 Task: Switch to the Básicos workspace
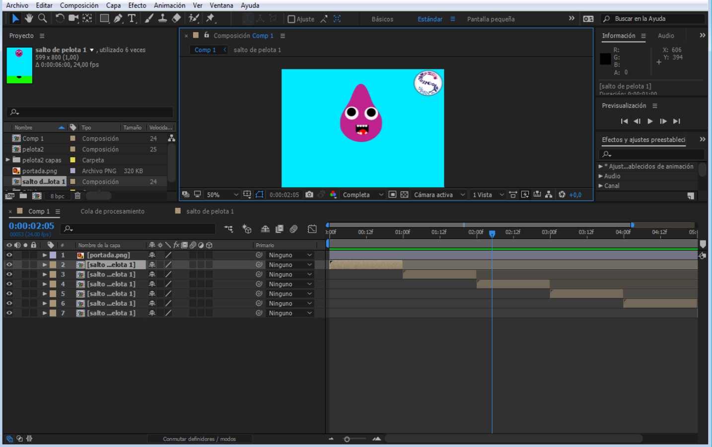tap(382, 19)
